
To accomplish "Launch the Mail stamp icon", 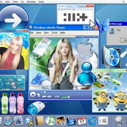I will (x=18, y=121).
